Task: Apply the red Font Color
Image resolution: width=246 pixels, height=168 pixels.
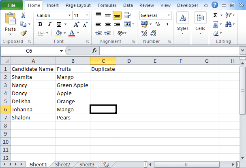Action: 72,33
